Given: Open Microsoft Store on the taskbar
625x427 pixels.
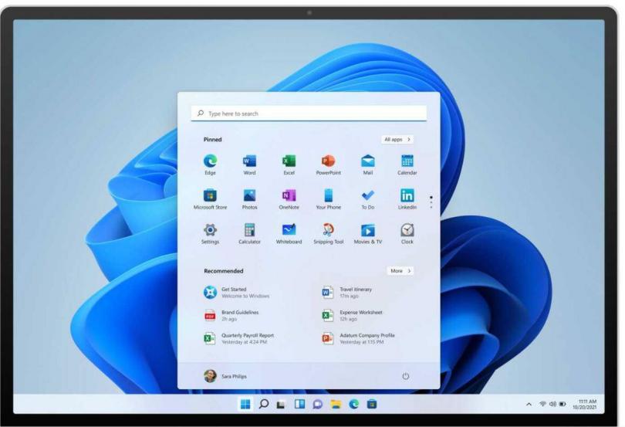Looking at the screenshot, I should click(x=372, y=405).
